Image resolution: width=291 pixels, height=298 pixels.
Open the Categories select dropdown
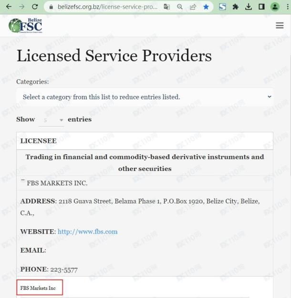pos(145,97)
